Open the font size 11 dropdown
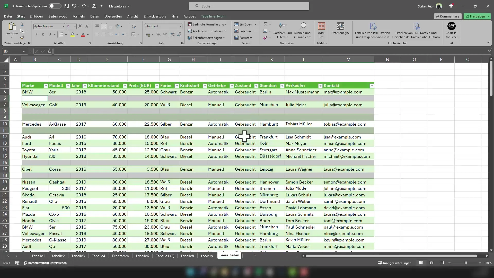 pos(75,26)
